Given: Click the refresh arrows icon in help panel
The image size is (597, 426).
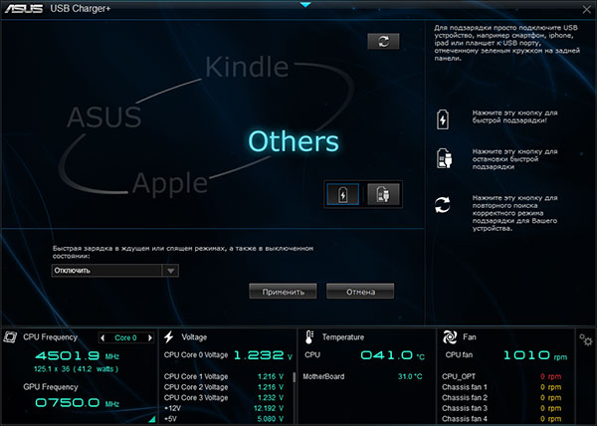Looking at the screenshot, I should 443,204.
